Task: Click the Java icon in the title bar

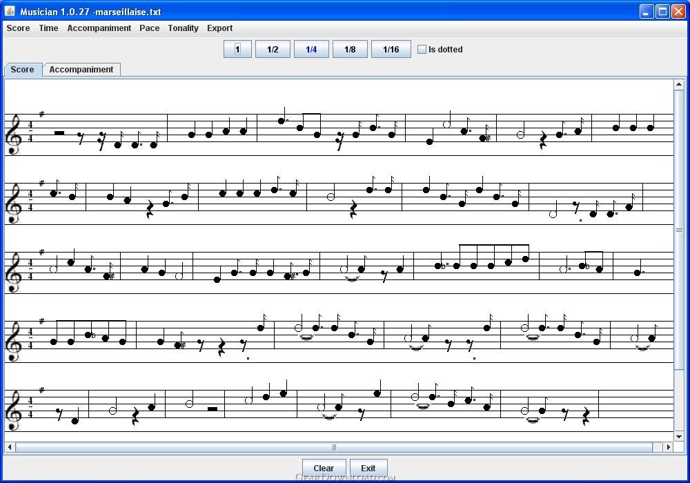Action: click(10, 11)
